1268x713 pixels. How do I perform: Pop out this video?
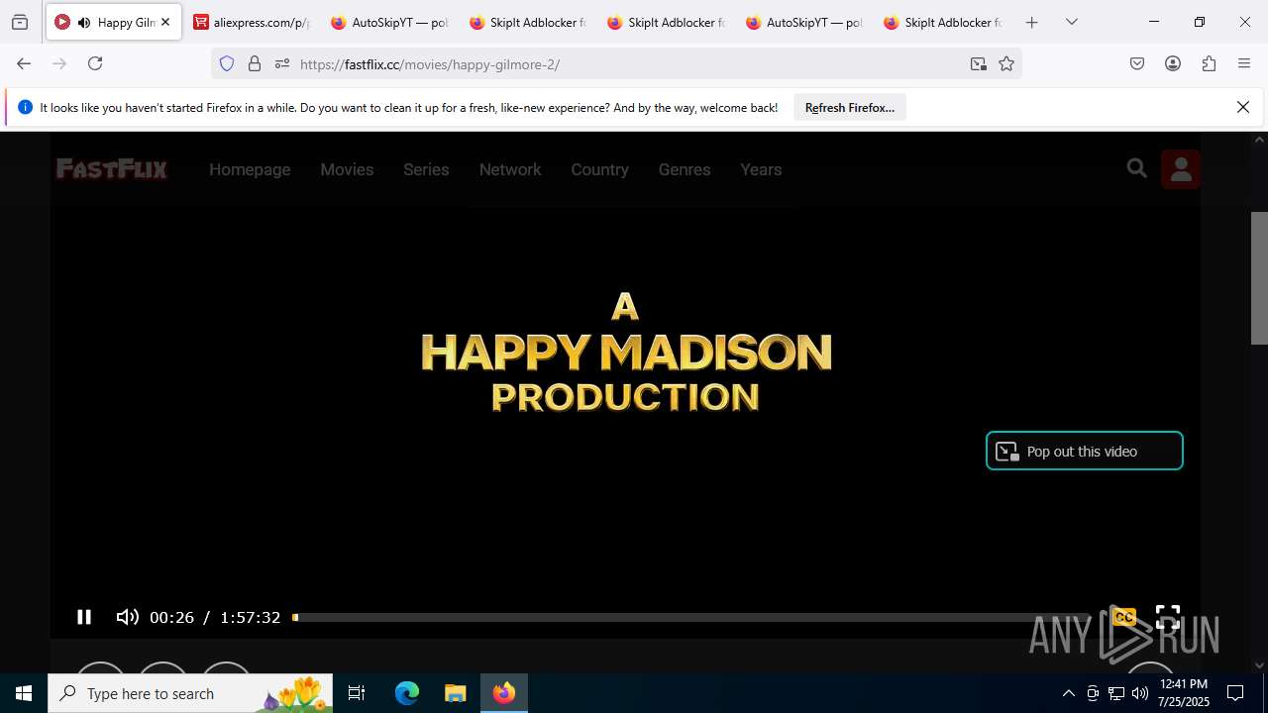[x=1085, y=451]
